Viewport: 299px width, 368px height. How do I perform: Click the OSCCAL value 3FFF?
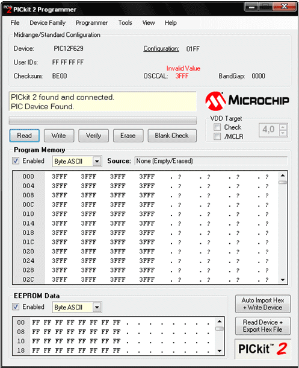point(182,76)
